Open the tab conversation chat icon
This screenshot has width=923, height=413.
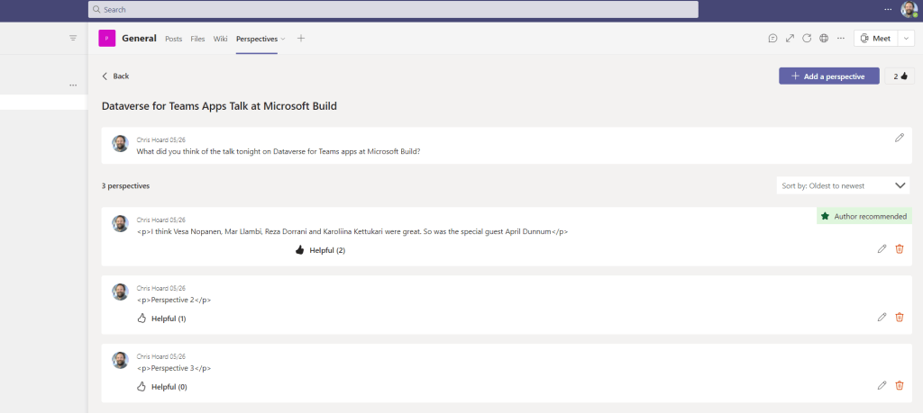(772, 39)
